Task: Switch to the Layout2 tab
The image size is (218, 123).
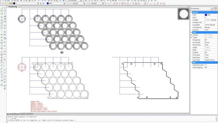Action: point(29,114)
